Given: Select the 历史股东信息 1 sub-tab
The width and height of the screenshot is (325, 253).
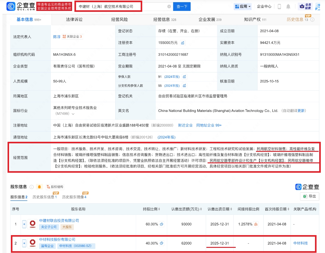Looking at the screenshot, I should pyautogui.click(x=44, y=197).
